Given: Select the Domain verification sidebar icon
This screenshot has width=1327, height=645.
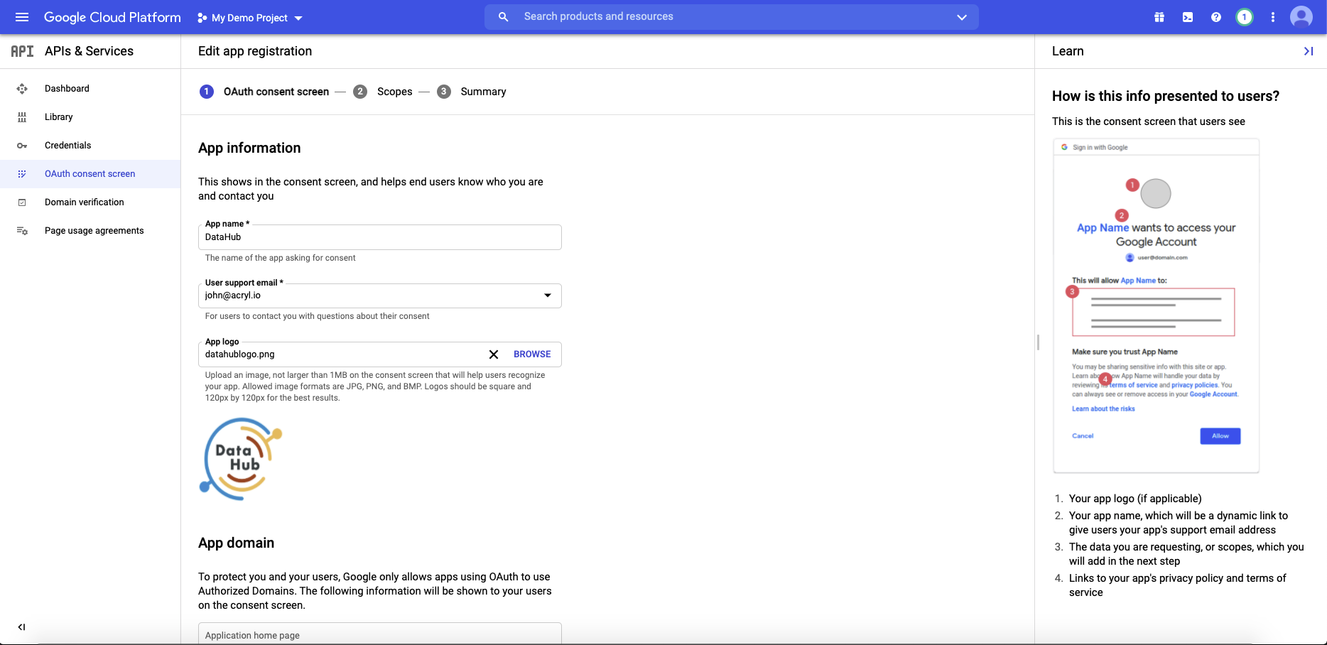Looking at the screenshot, I should click(22, 202).
